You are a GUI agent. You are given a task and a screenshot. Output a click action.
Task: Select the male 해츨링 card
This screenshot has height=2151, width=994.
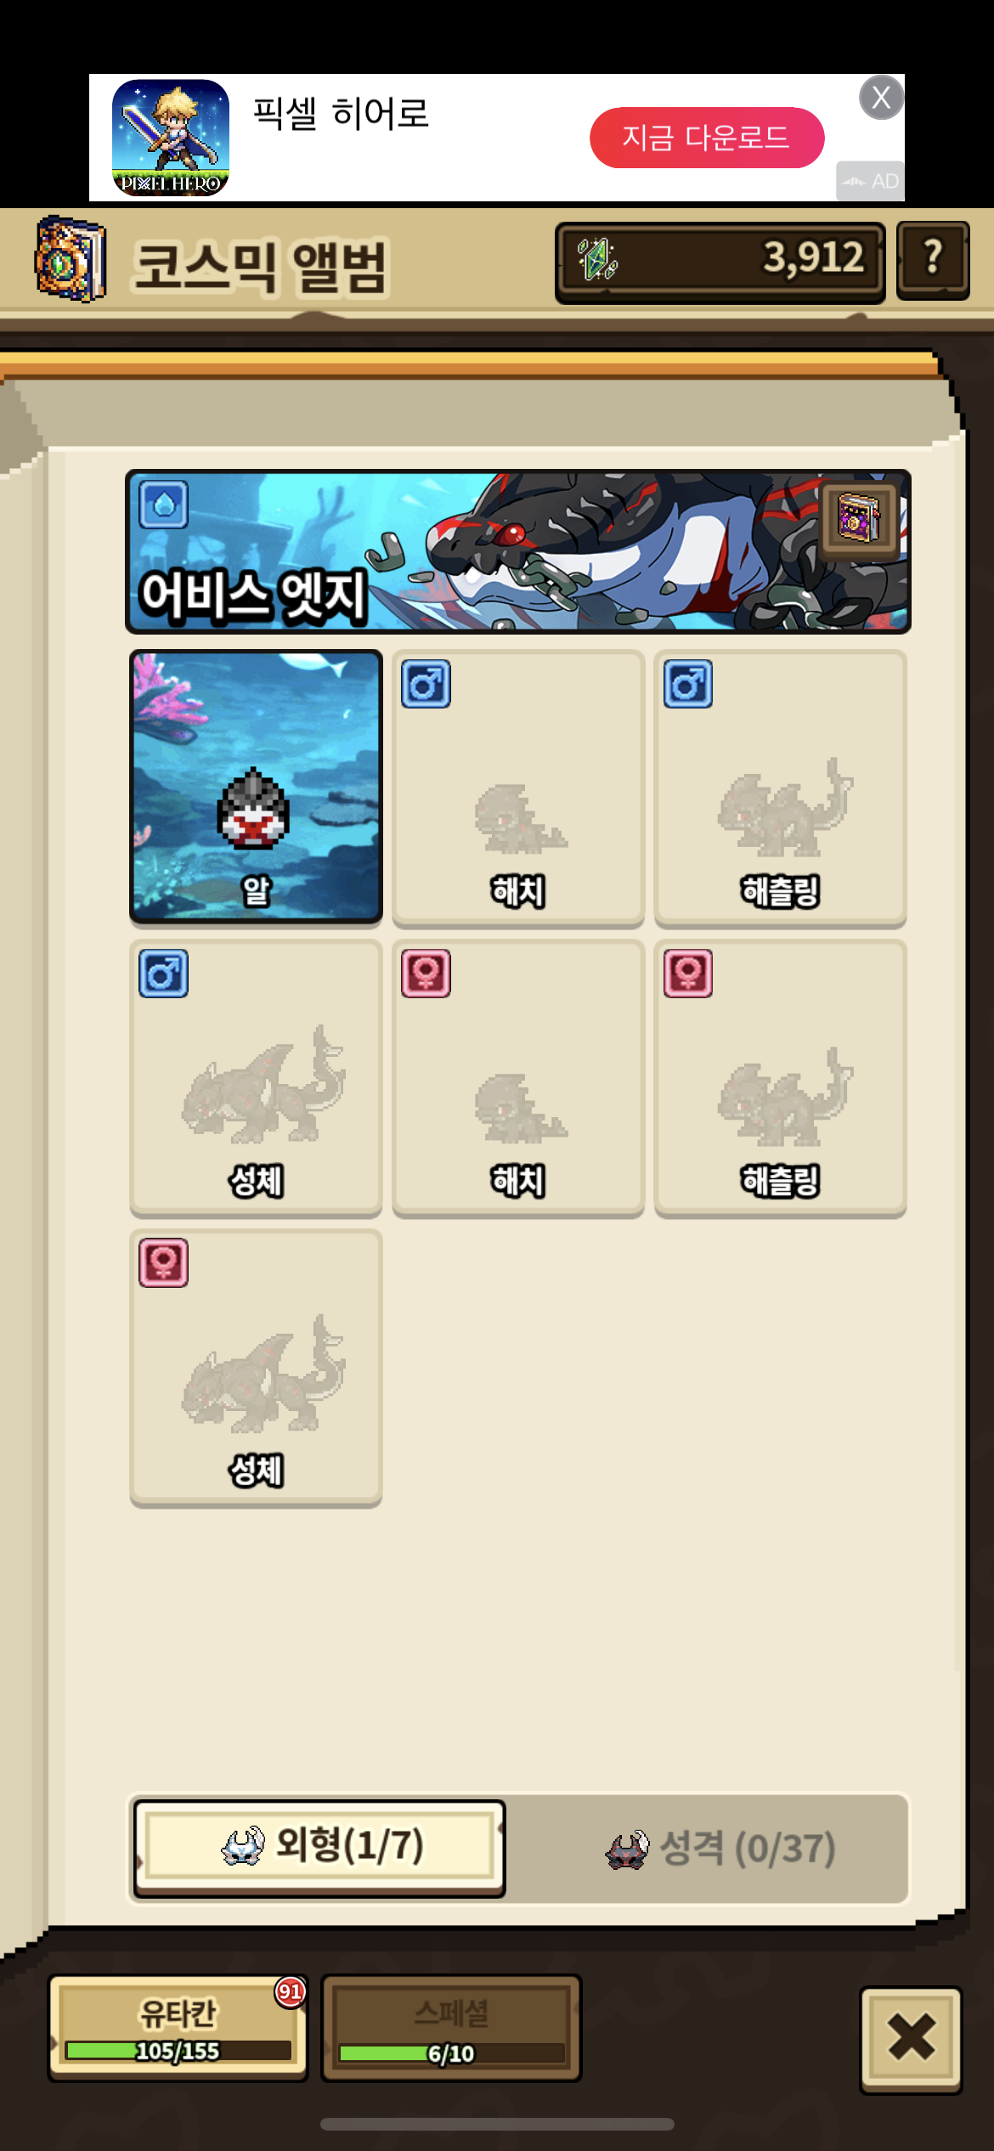coord(781,788)
